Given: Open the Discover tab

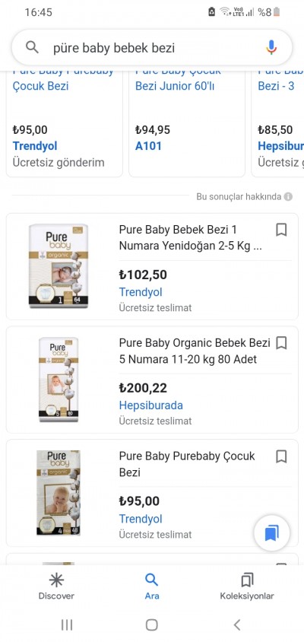Looking at the screenshot, I should click(x=56, y=586).
